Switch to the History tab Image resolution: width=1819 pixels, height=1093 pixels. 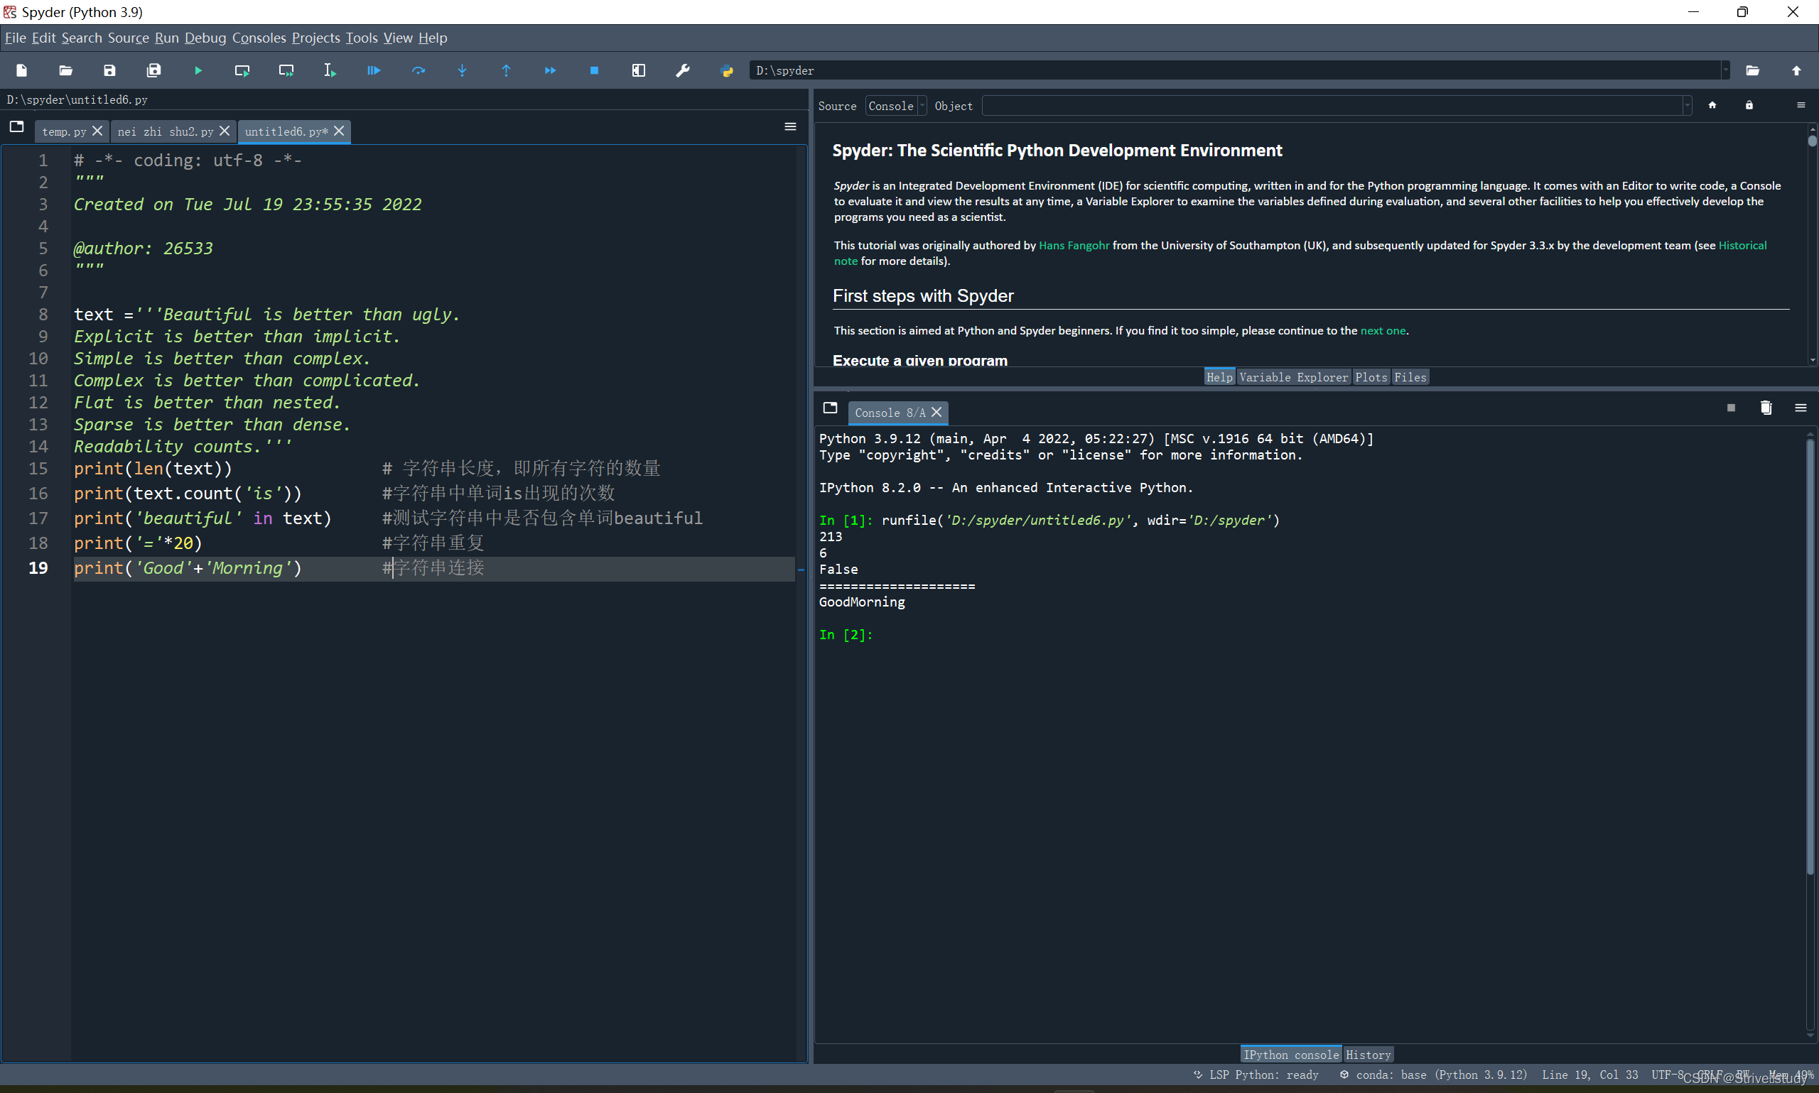point(1367,1055)
